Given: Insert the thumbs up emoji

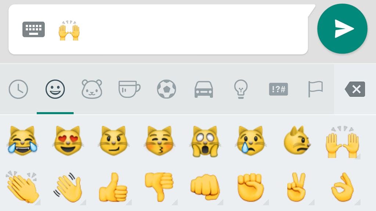Looking at the screenshot, I should point(113,187).
